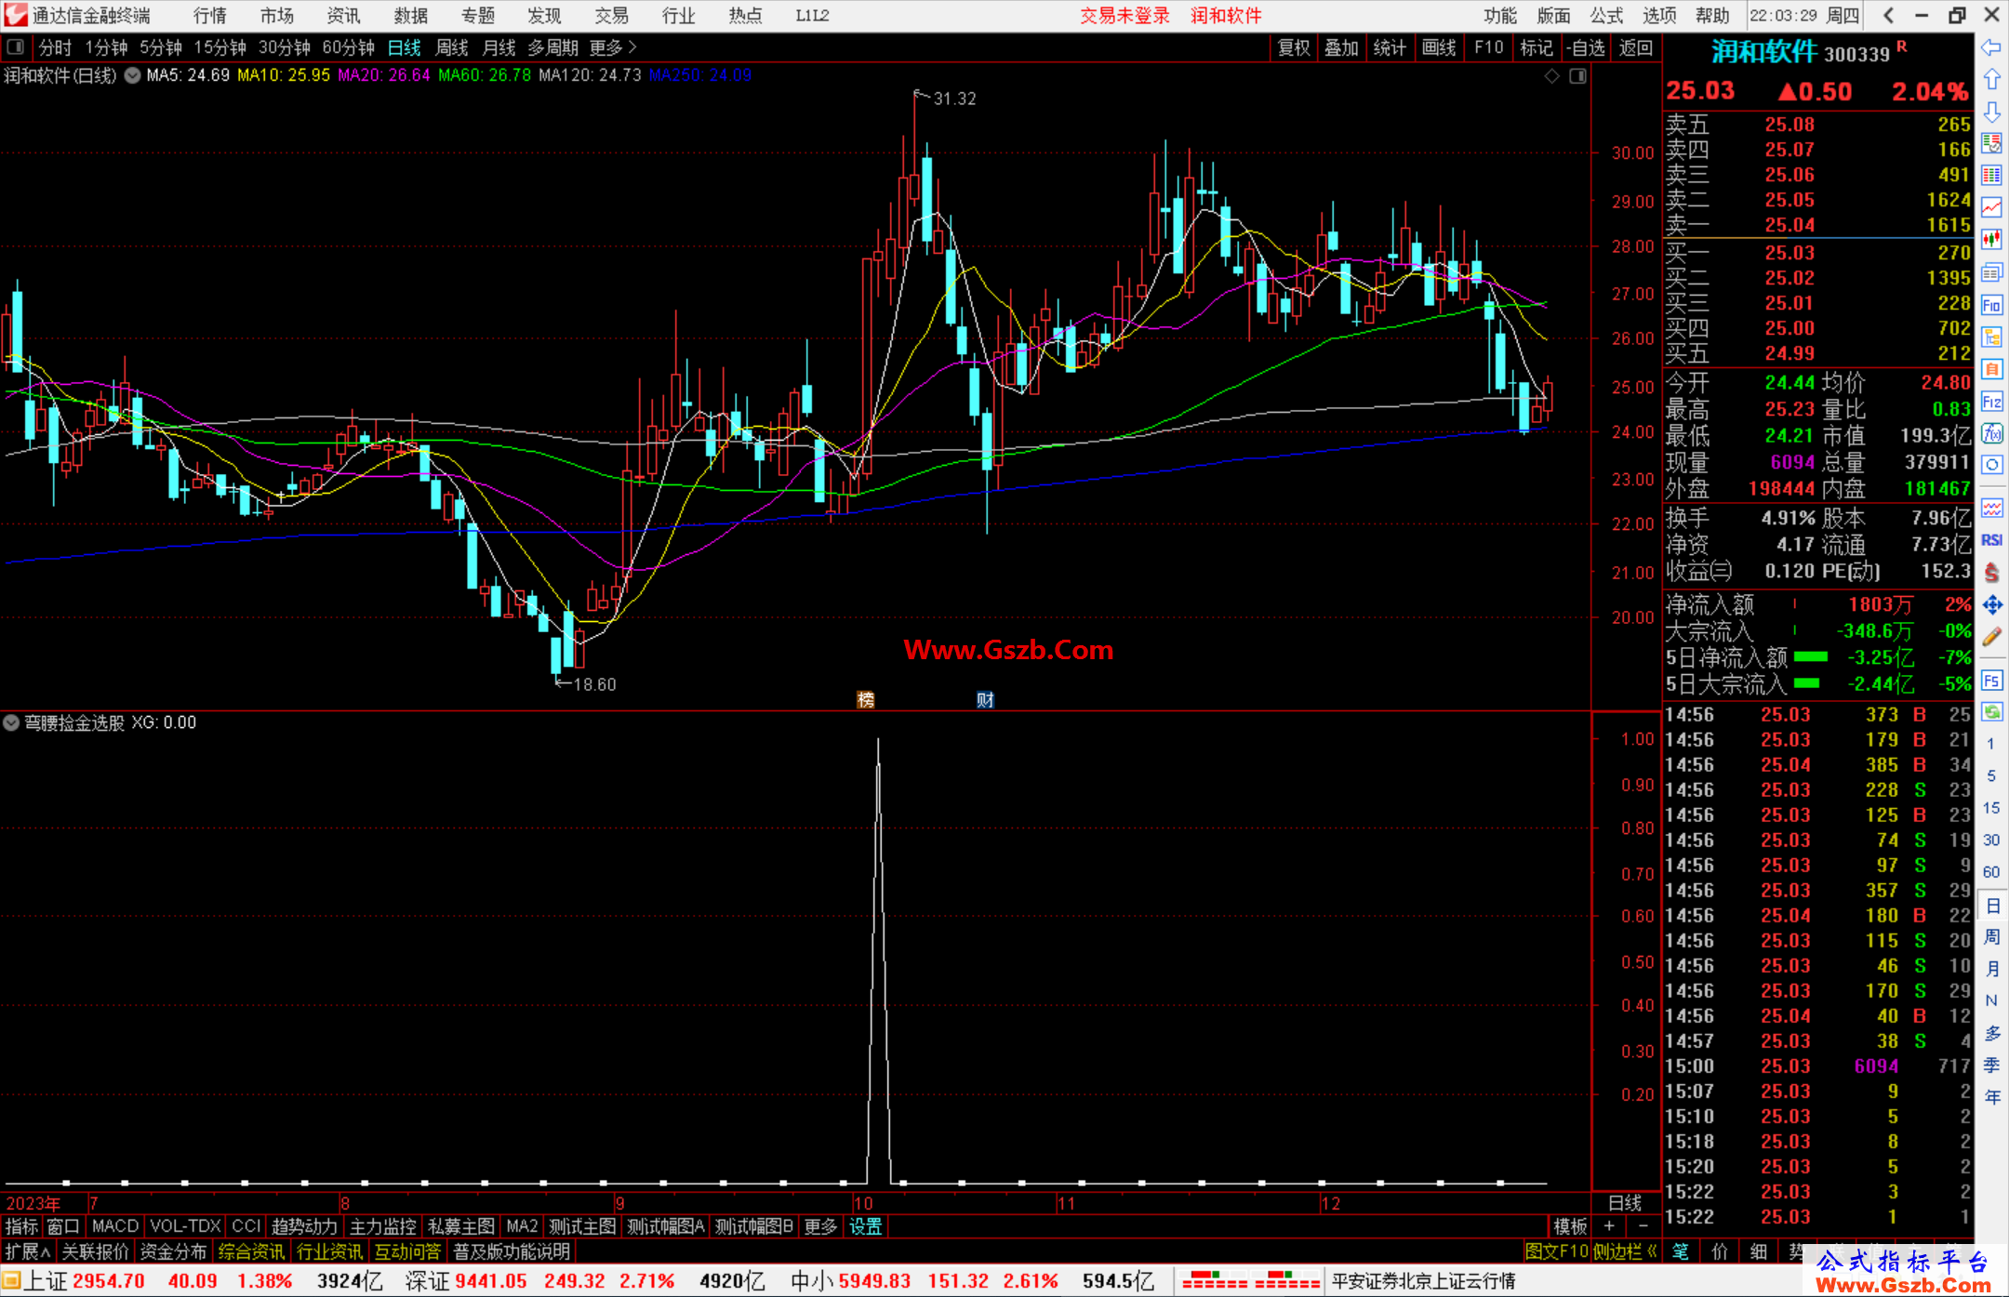
Task: Click the blue four-arrow move icon
Action: (x=1991, y=605)
